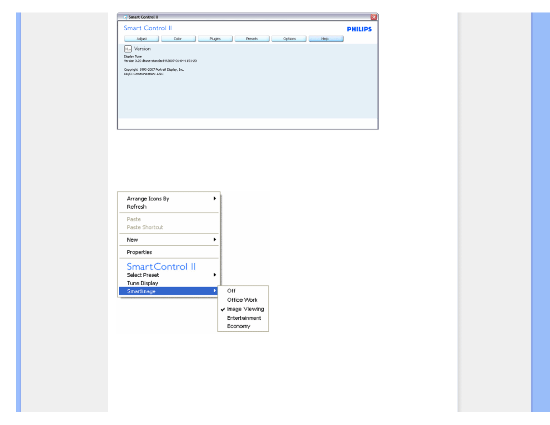Click the 'Smart Control II' blue heading
The image size is (550, 425).
(x=148, y=28)
